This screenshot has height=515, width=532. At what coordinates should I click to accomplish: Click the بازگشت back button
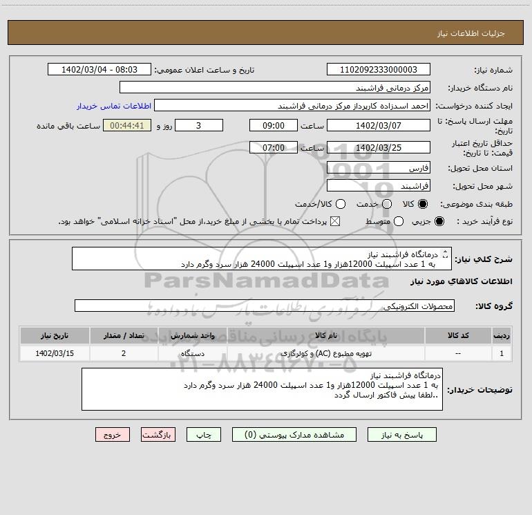click(x=158, y=435)
